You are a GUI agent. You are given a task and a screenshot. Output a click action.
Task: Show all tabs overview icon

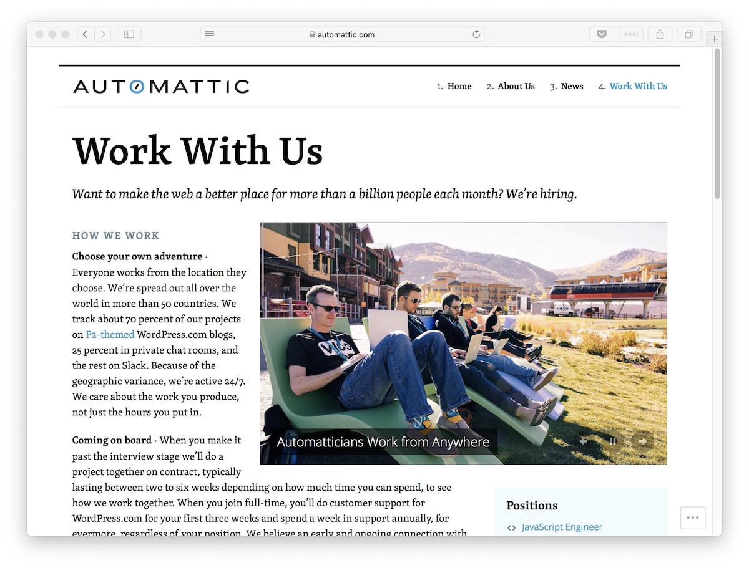[x=689, y=34]
